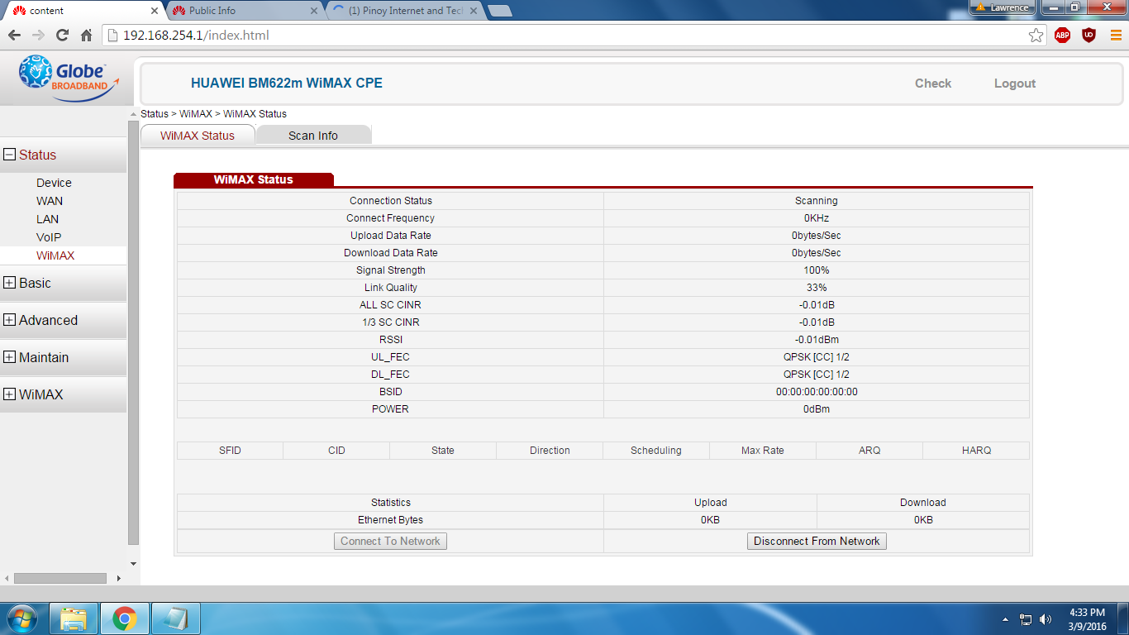Open the Adblock Plus extension icon
The width and height of the screenshot is (1129, 635).
click(x=1063, y=36)
